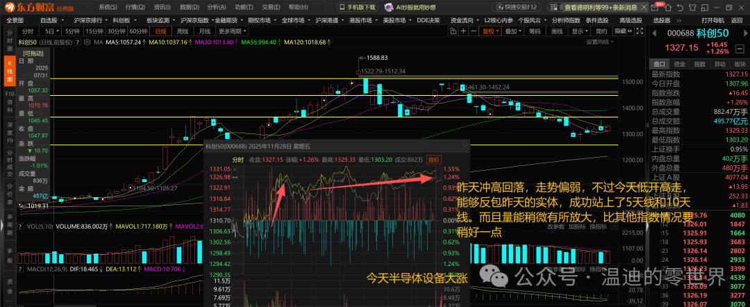
Task: Select the 60分钟 period button
Action: coord(138,31)
